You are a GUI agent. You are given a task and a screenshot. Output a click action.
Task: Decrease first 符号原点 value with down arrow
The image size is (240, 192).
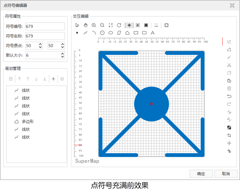point(40,47)
